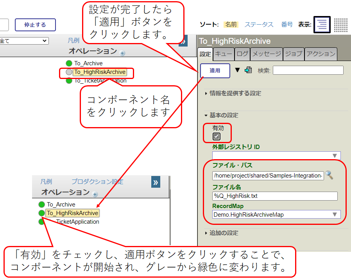Image resolution: width=351 pixels, height=280 pixels.
Task: Toggle the 有効 checkbox
Action: 217,136
